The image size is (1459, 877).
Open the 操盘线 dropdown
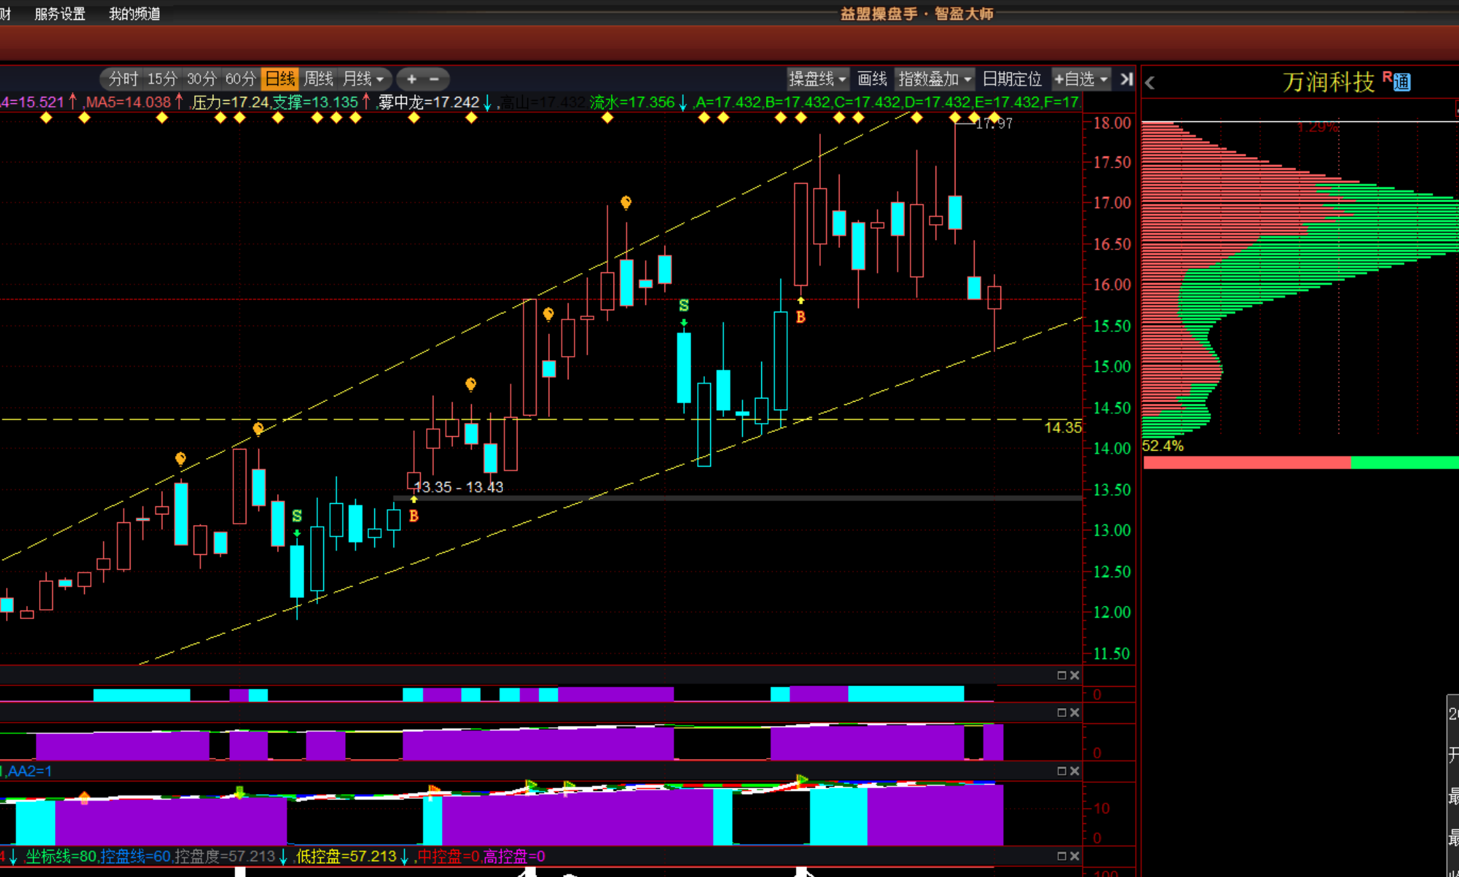[x=816, y=80]
